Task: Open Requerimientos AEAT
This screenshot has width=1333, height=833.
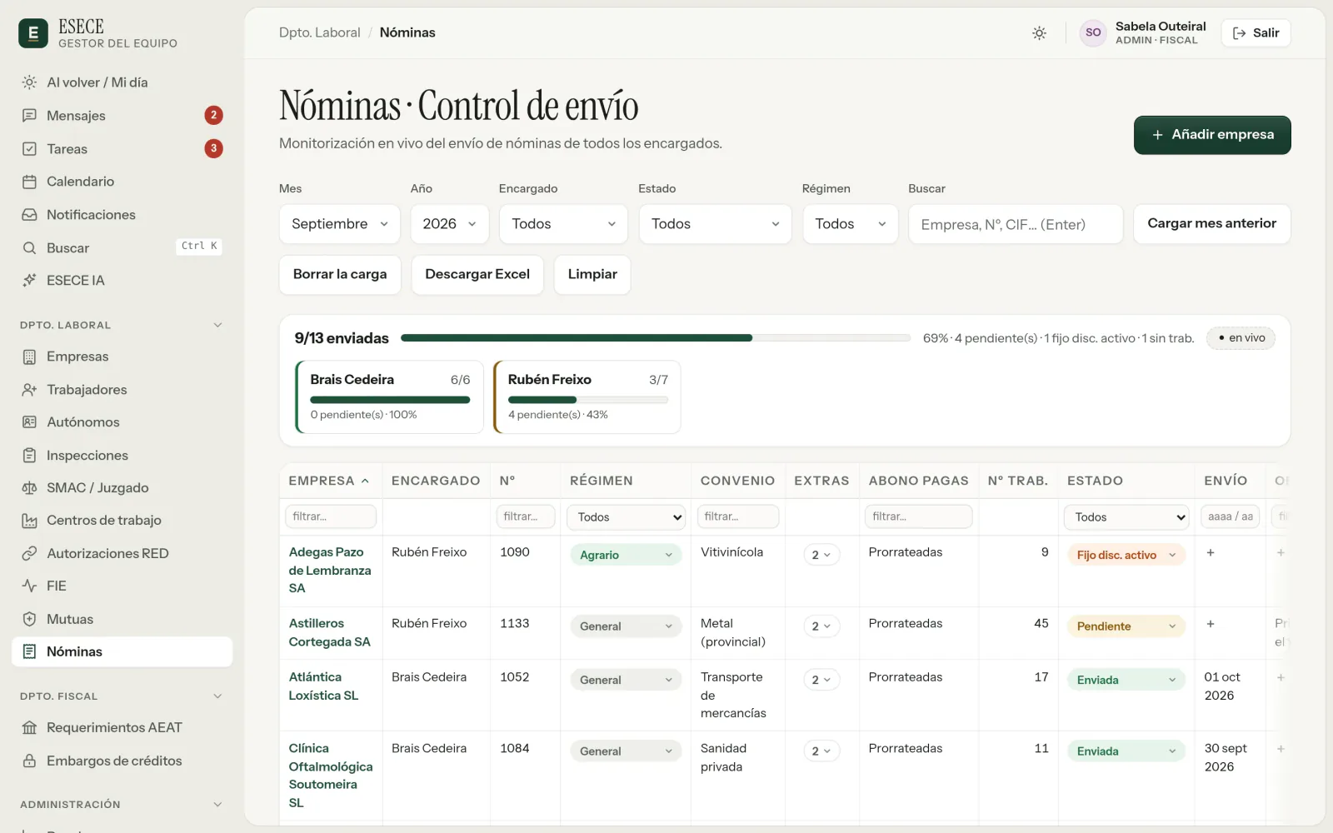Action: tap(122, 728)
